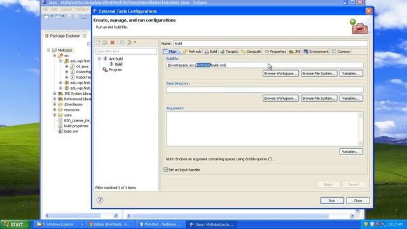Switch to the Properties tab
This screenshot has height=229, width=407.
pyautogui.click(x=275, y=52)
